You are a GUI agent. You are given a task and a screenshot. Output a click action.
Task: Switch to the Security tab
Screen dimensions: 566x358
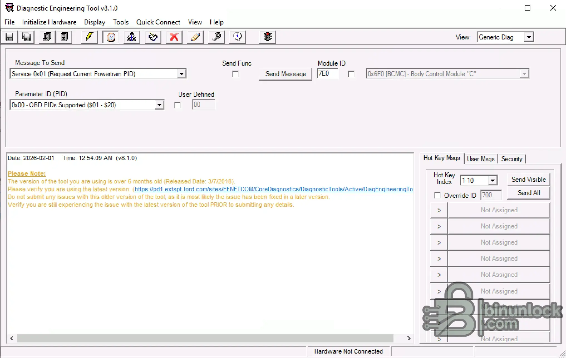pyautogui.click(x=511, y=159)
